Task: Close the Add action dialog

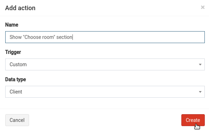Action: [x=203, y=7]
